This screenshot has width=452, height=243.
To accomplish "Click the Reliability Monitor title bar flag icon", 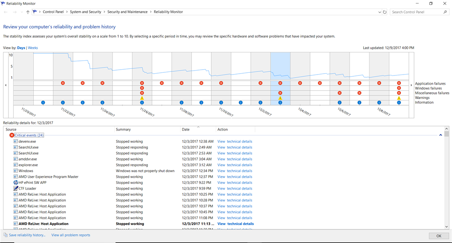I will [3, 4].
